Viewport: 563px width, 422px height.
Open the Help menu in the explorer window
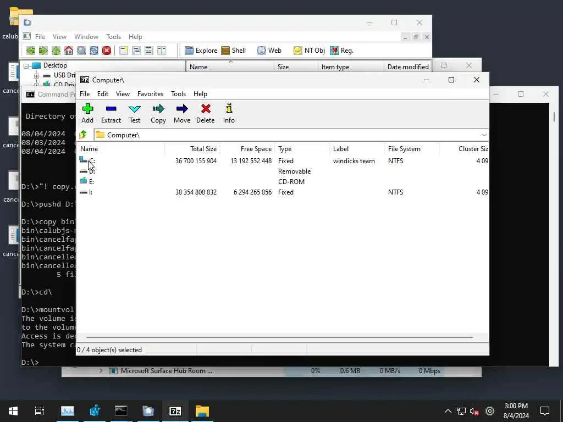(x=135, y=37)
